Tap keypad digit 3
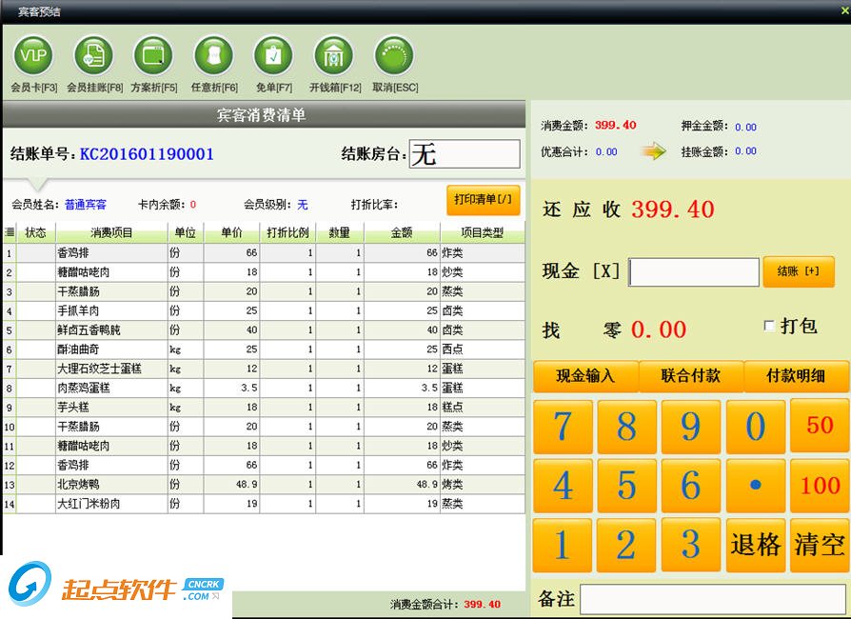Image resolution: width=851 pixels, height=619 pixels. 691,545
